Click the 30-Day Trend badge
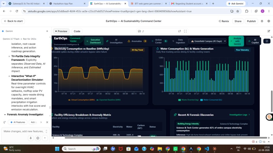This screenshot has width=273, height=153. coord(137,50)
